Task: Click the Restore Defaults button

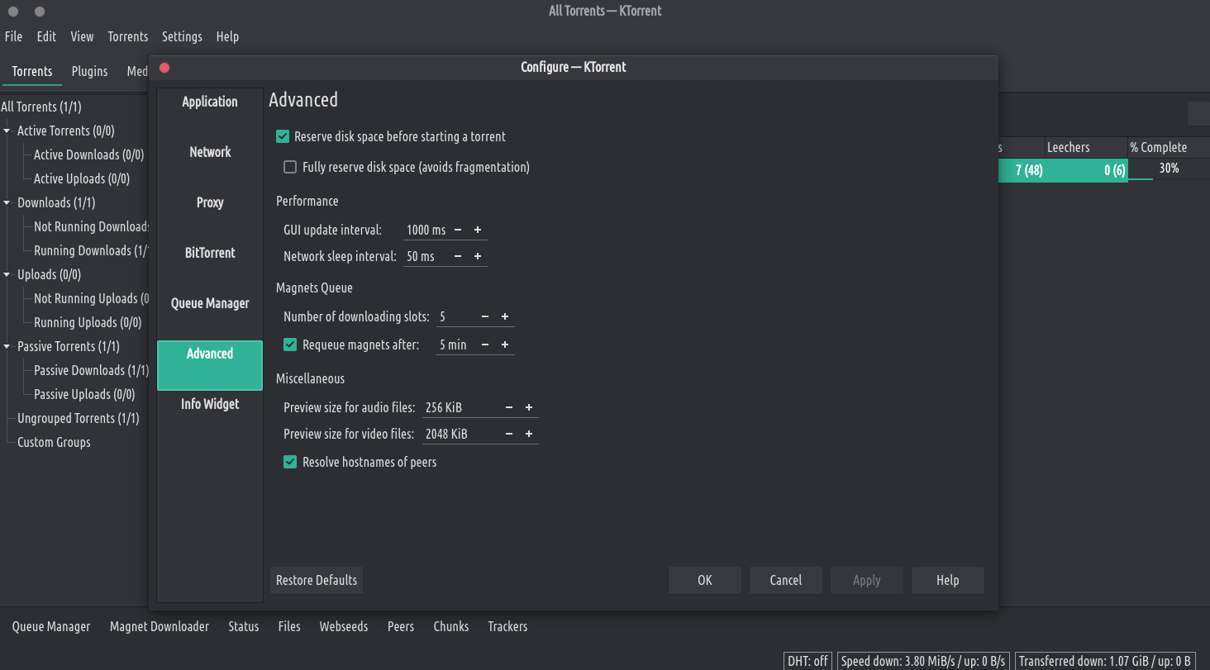Action: point(317,581)
